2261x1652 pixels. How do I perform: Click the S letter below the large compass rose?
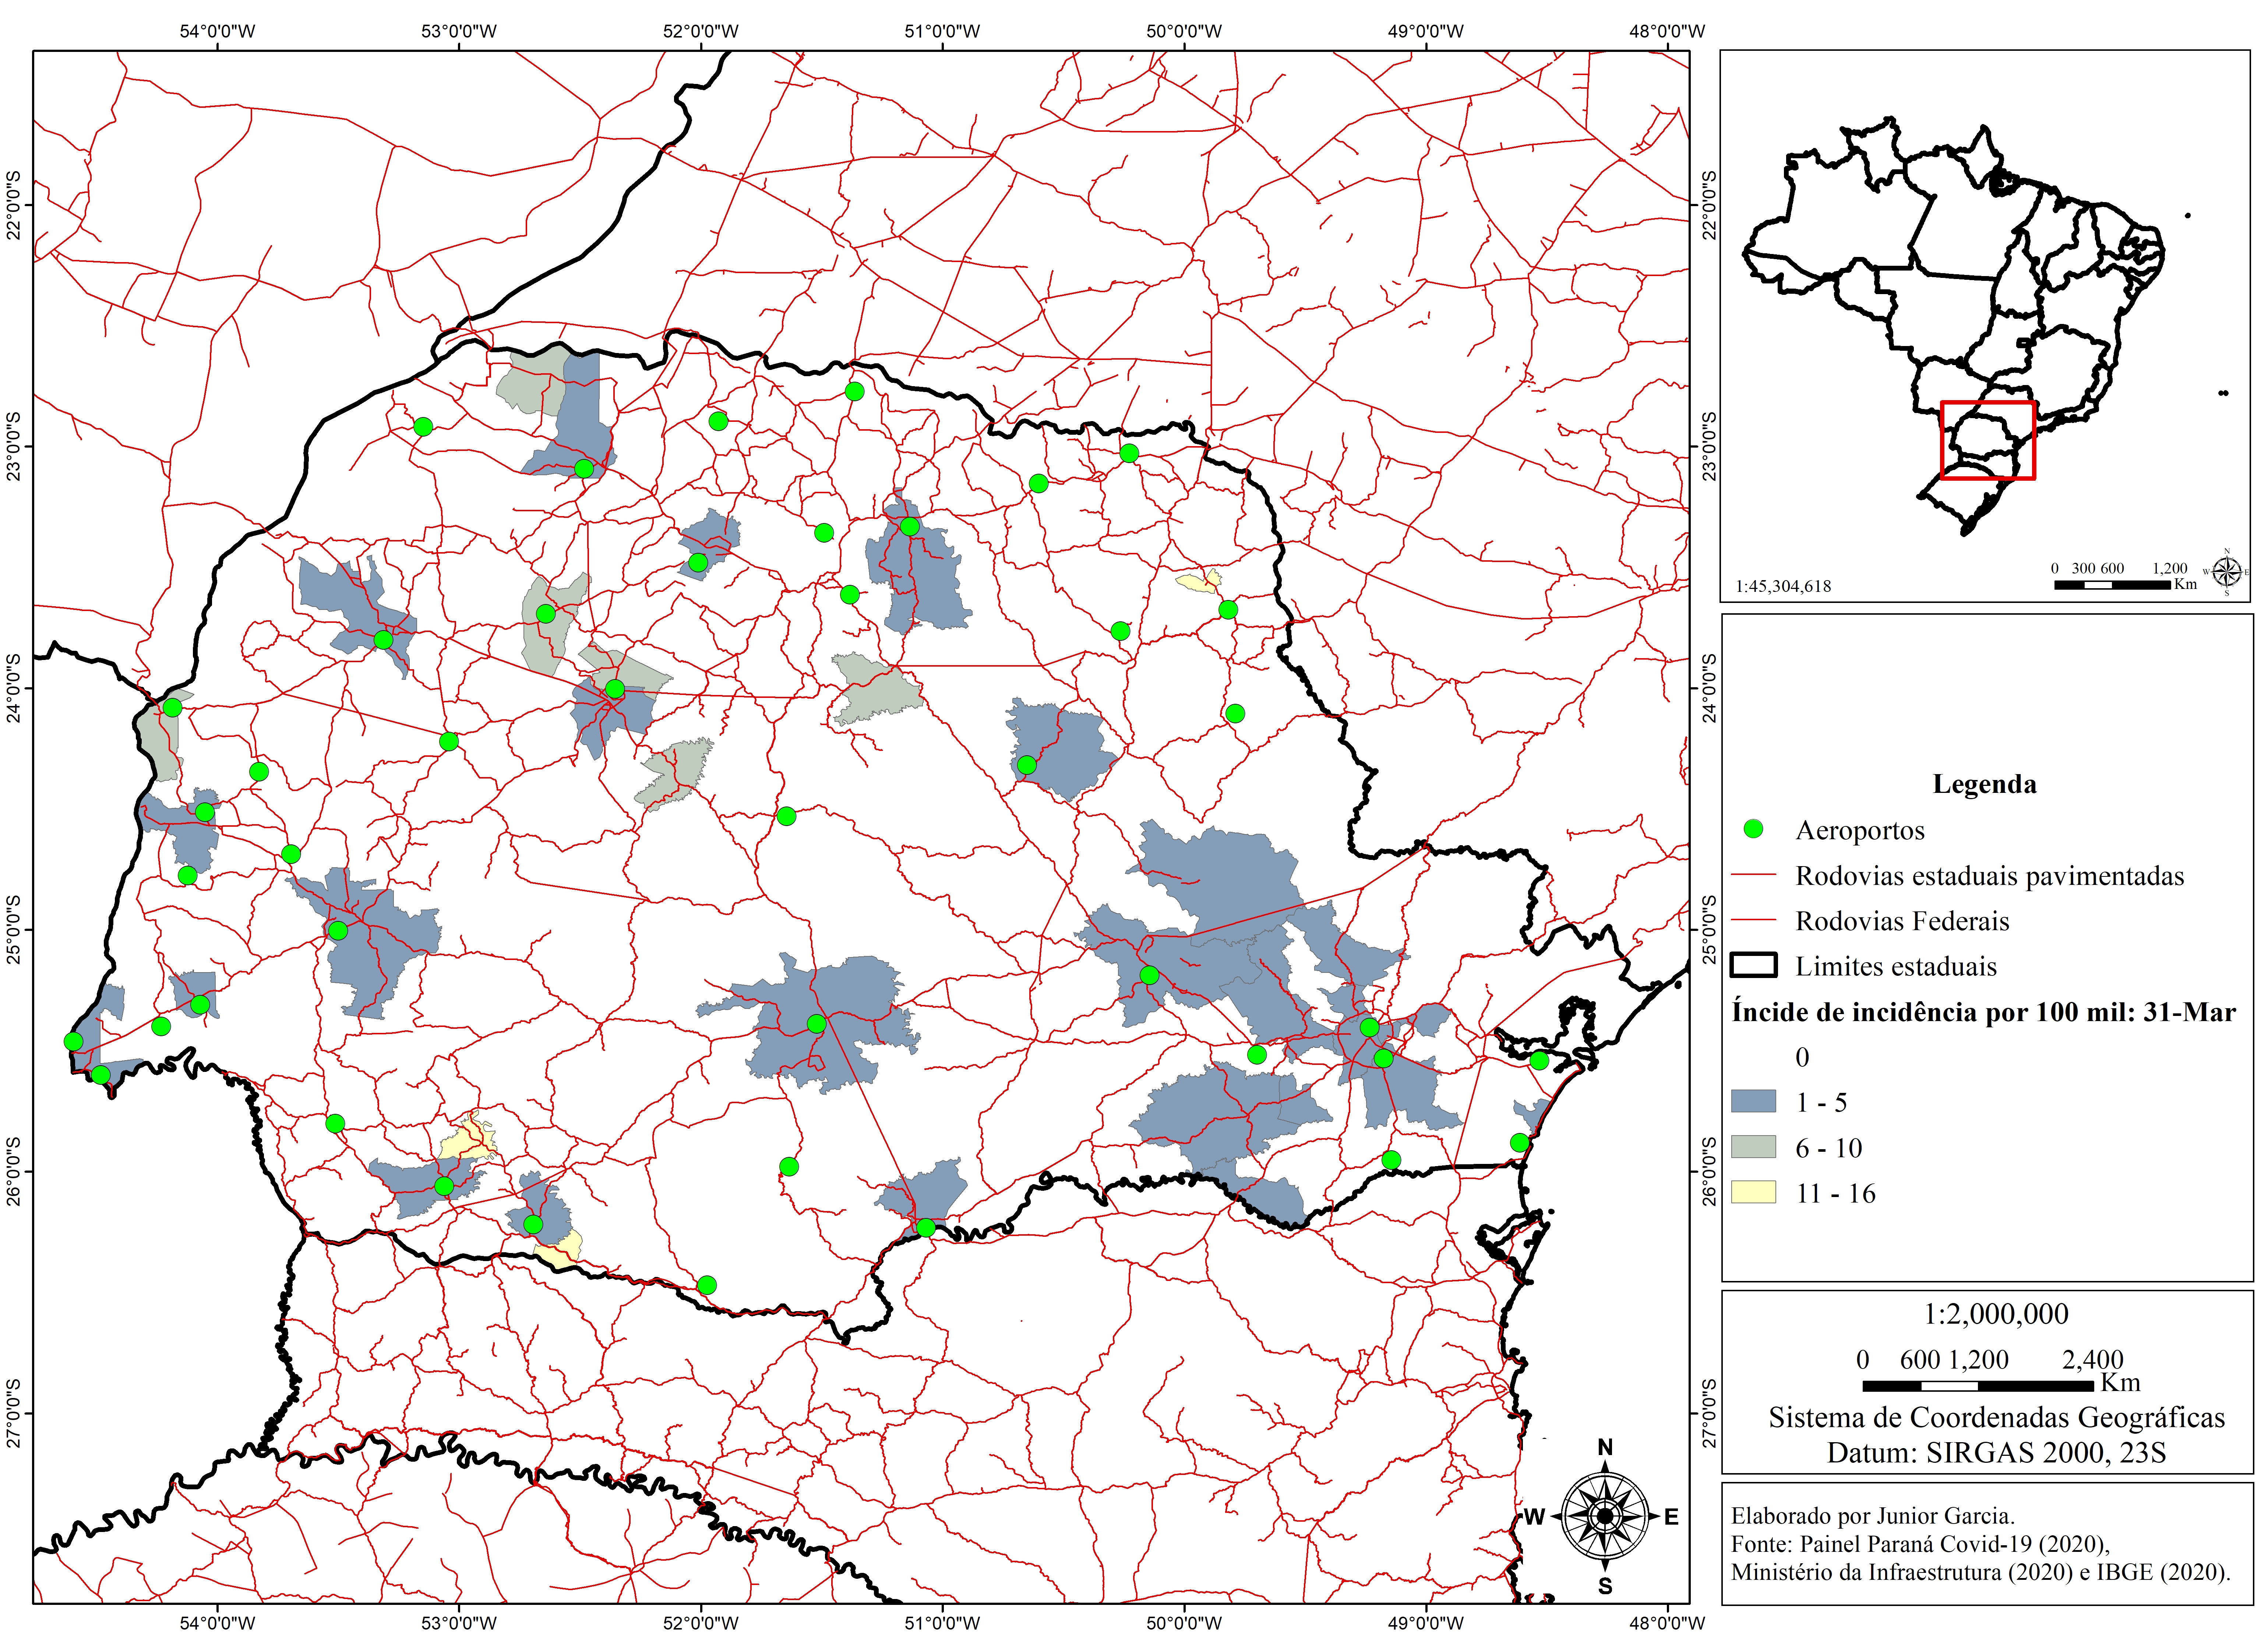tap(1605, 1586)
